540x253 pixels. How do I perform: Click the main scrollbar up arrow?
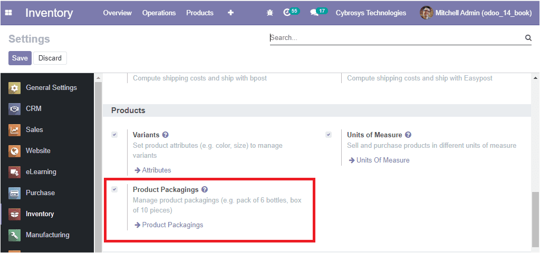click(x=535, y=78)
